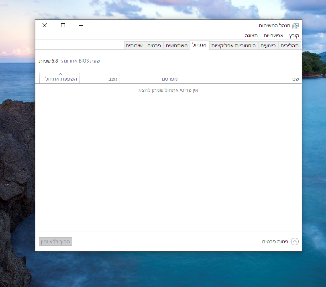This screenshot has width=326, height=287.
Task: Click the פחות פרטים (Fewer details) label
Action: (275, 242)
